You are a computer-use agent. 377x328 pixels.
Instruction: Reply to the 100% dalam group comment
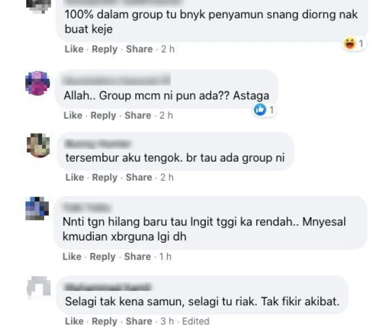point(104,49)
